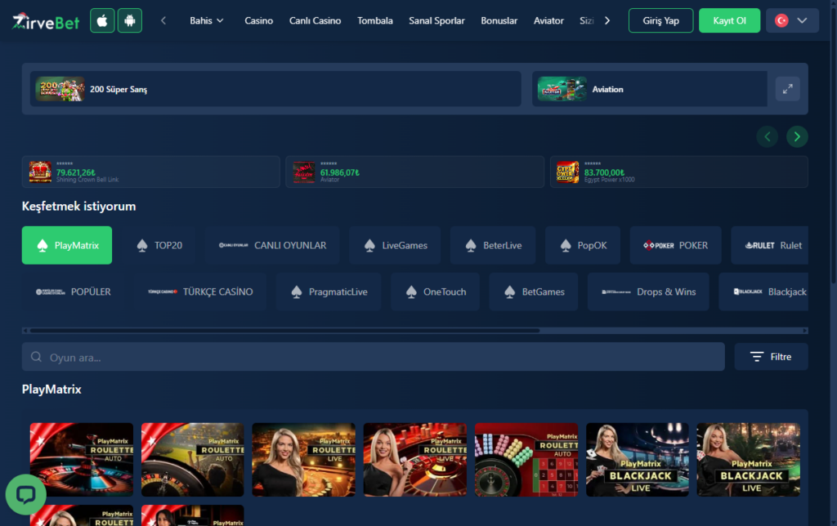This screenshot has height=526, width=837.
Task: Open the Bonuslar page
Action: (x=499, y=20)
